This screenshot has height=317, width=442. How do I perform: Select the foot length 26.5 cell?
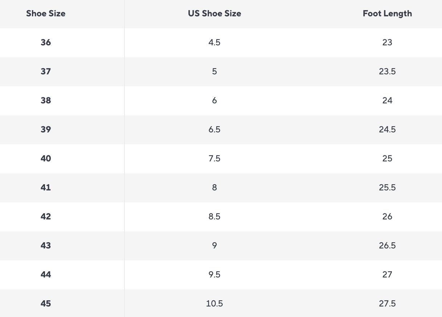[387, 246]
